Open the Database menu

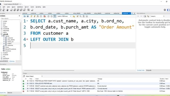(20, 7)
